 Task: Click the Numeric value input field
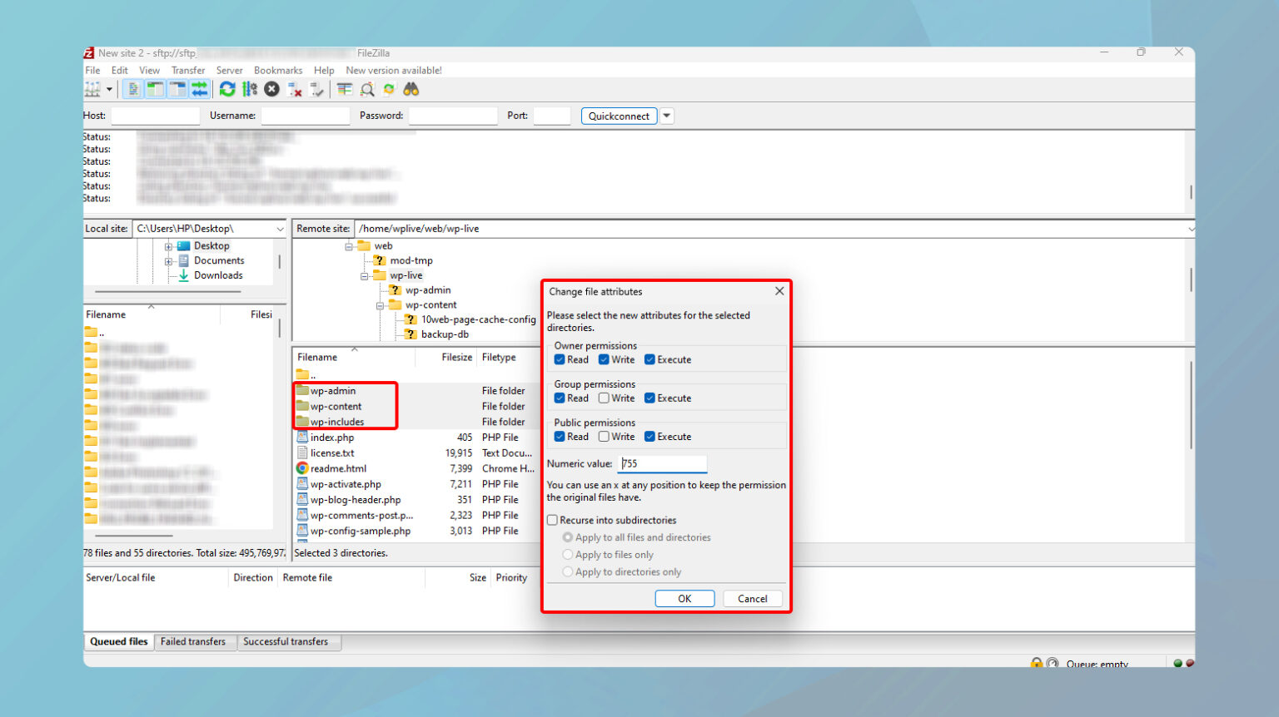663,464
